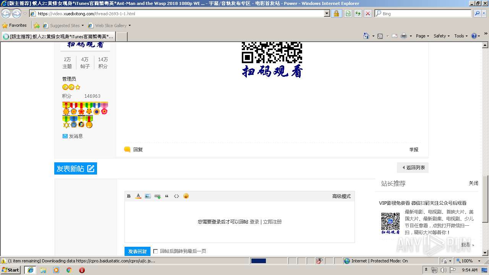Viewport: 489px width, 275px height.
Task: Click 高级模式 advanced mode link
Action: (341, 196)
